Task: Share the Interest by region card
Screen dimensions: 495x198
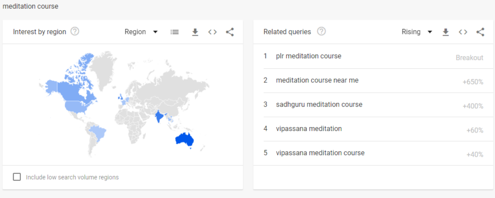Action: [230, 32]
